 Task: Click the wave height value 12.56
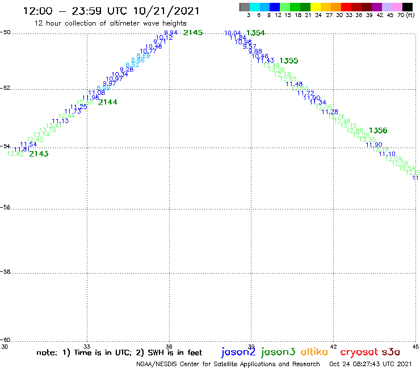coord(400,163)
